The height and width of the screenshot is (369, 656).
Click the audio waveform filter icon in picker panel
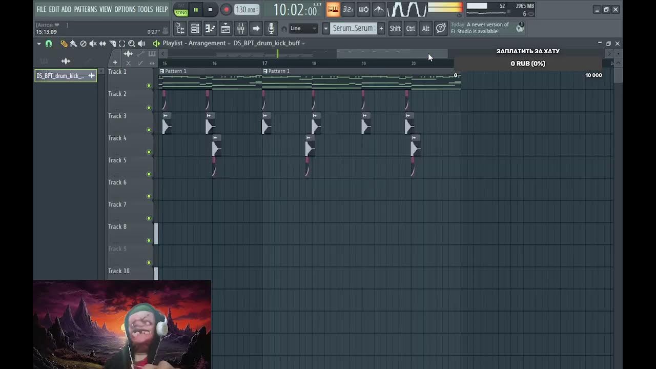(x=66, y=61)
